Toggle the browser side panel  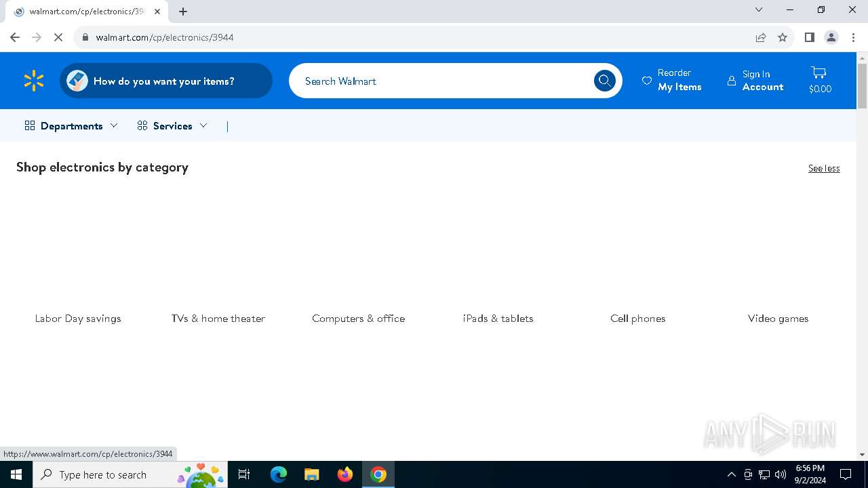coord(810,37)
